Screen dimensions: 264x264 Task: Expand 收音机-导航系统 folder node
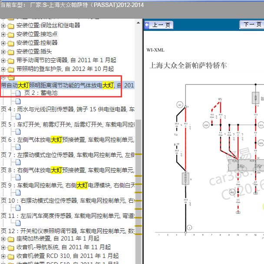pyautogui.click(x=3, y=247)
